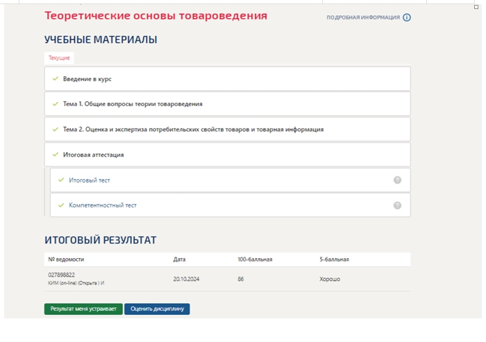
Task: Click statement number 027898822
Action: pos(61,275)
